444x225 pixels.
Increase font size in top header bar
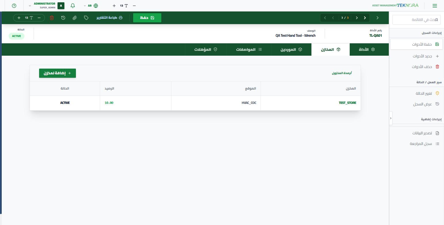click(114, 6)
